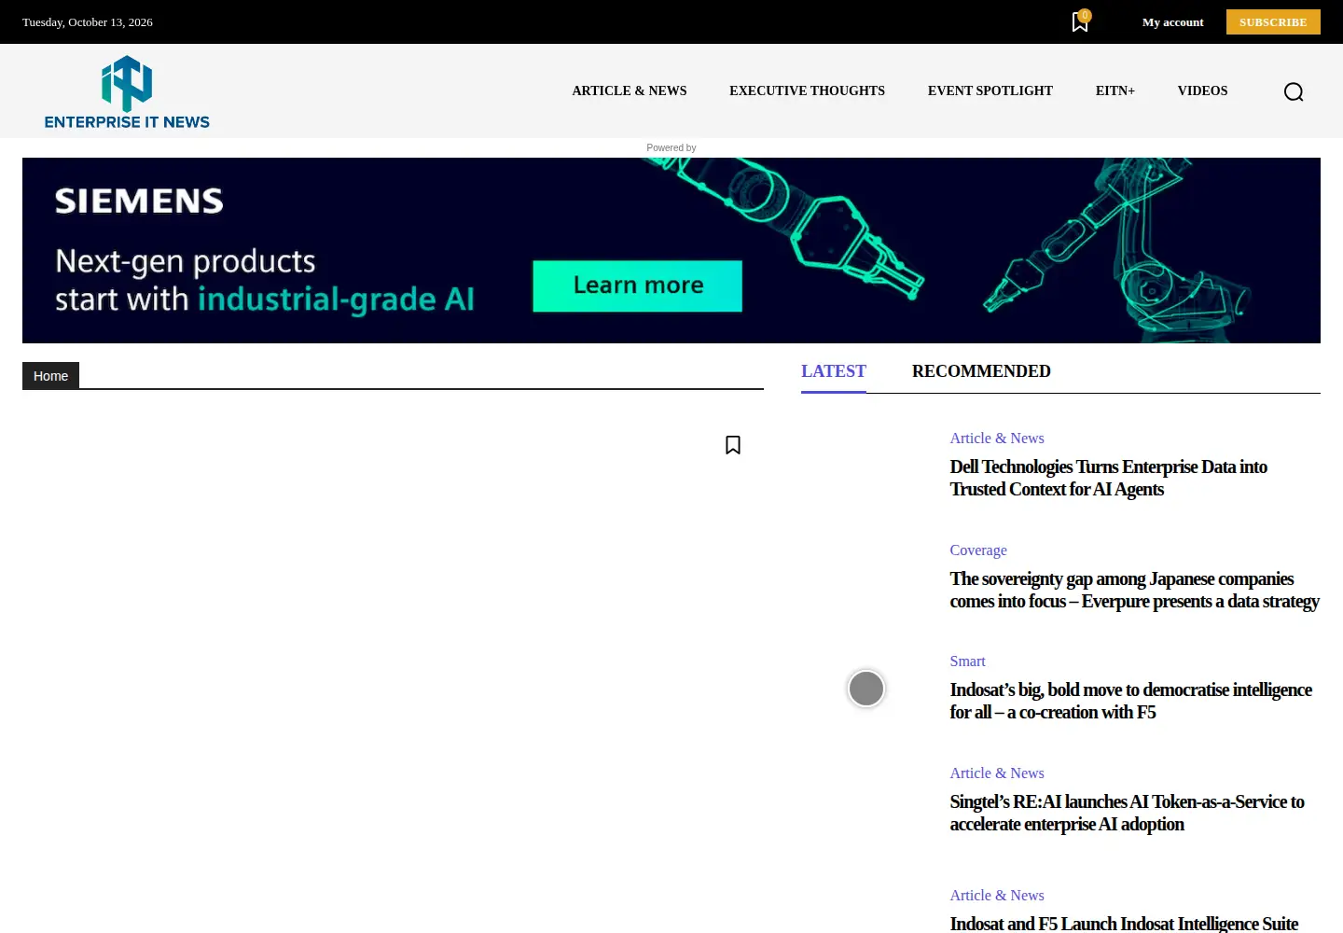Click the Smart category label

tap(967, 661)
